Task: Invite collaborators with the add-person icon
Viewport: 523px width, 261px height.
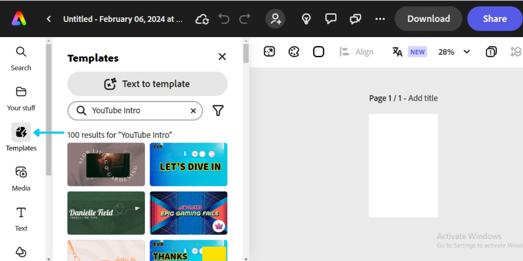Action: tap(276, 19)
